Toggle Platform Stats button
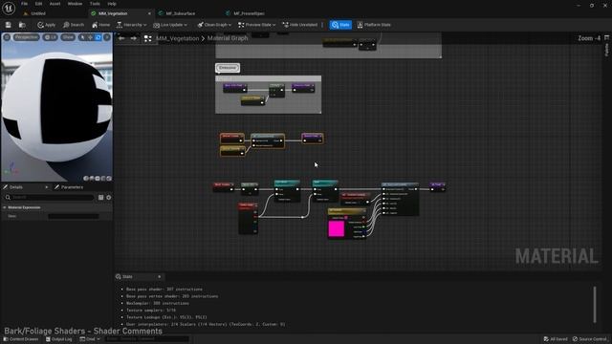Screen dimensions: 612x344 374,25
